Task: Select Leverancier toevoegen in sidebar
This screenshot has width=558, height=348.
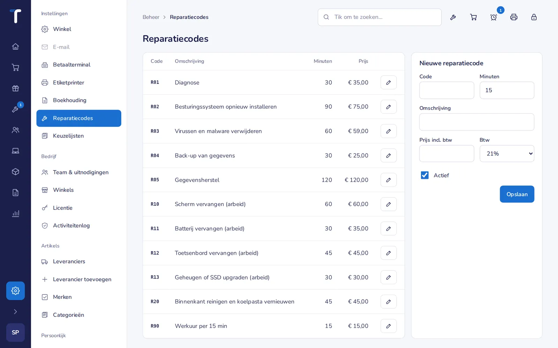Action: click(x=79, y=279)
